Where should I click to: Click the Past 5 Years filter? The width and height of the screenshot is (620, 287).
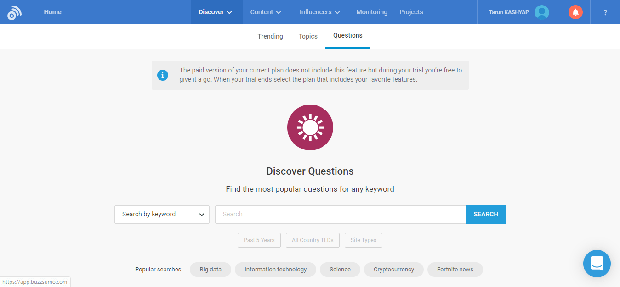click(259, 240)
